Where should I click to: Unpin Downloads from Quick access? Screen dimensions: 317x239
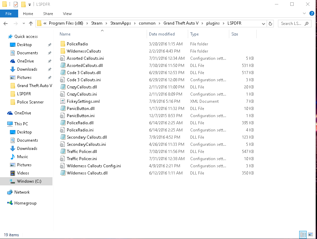[50, 69]
